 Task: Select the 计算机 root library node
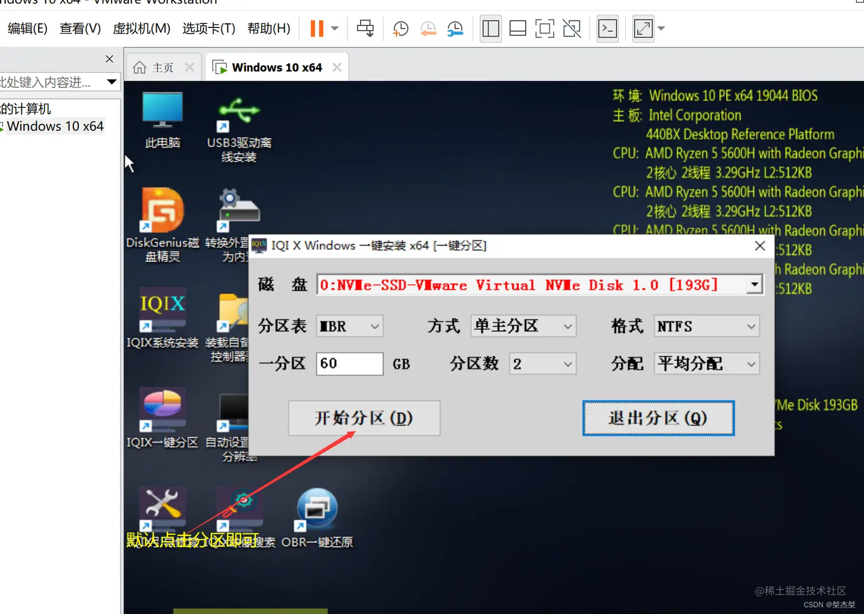pyautogui.click(x=26, y=109)
